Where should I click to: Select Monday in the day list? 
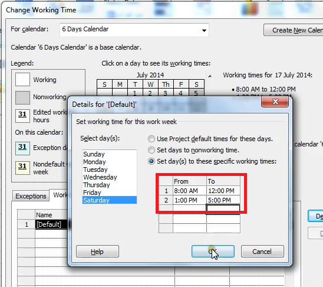(110, 162)
